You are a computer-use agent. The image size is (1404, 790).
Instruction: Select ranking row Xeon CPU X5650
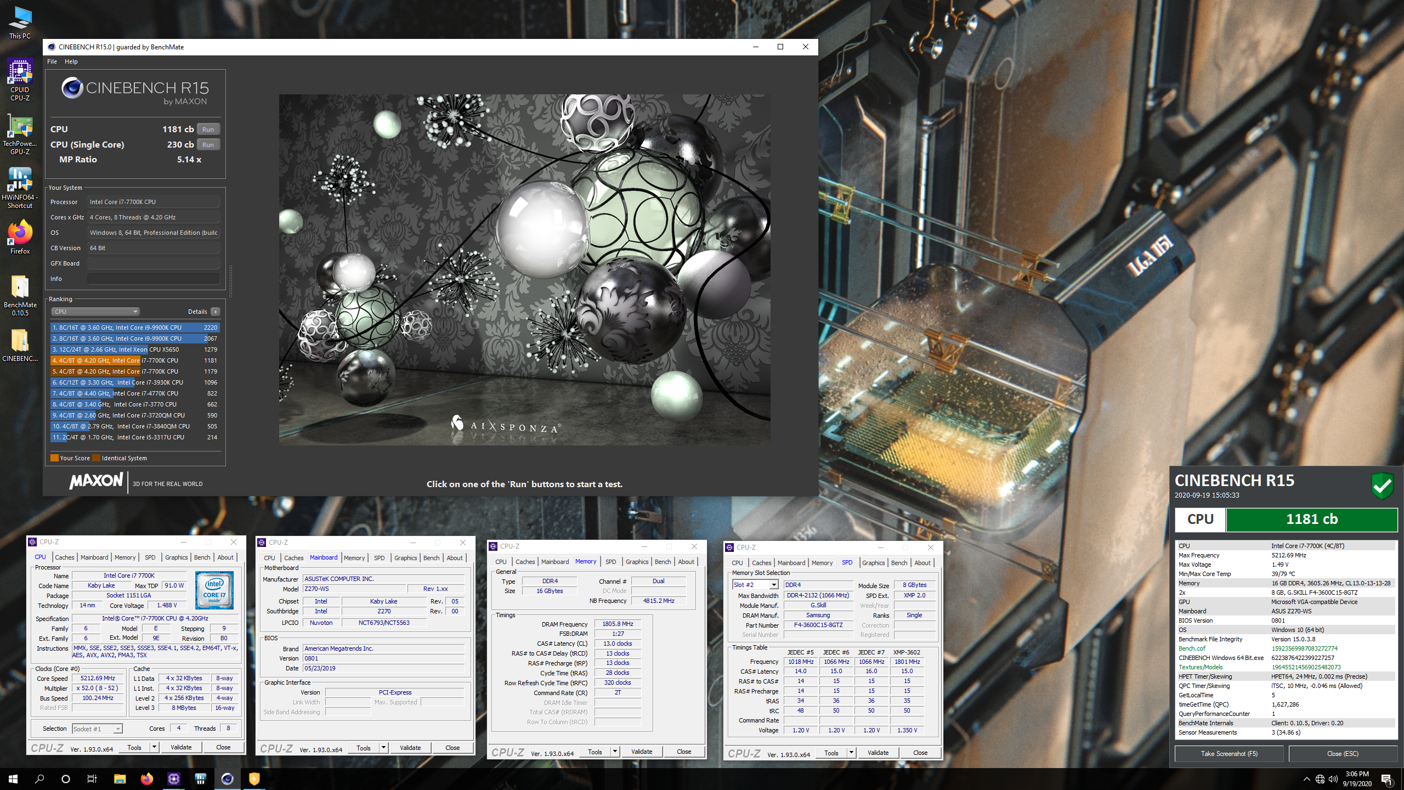click(135, 349)
